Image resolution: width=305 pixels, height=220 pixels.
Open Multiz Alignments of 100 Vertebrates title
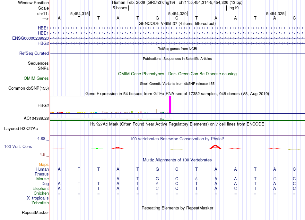tap(177, 160)
